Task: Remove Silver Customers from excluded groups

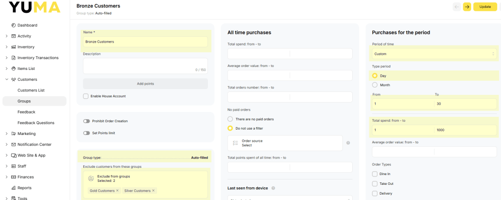Action: tap(153, 190)
